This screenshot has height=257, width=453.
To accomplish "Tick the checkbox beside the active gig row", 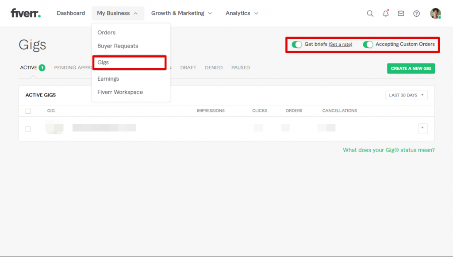I will coord(28,129).
